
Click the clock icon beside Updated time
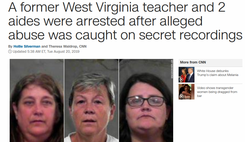[x=10, y=52]
